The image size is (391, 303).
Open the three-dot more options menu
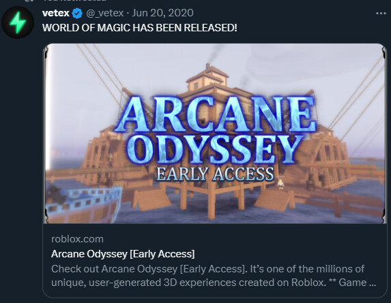click(381, 13)
